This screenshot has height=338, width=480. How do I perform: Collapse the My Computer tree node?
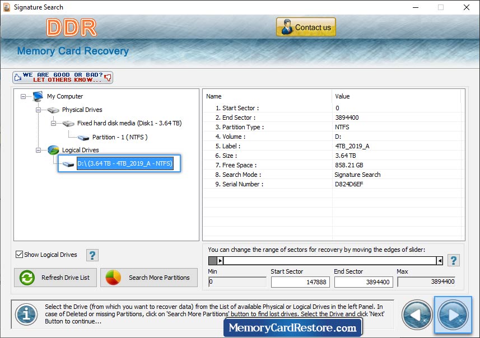(x=22, y=96)
